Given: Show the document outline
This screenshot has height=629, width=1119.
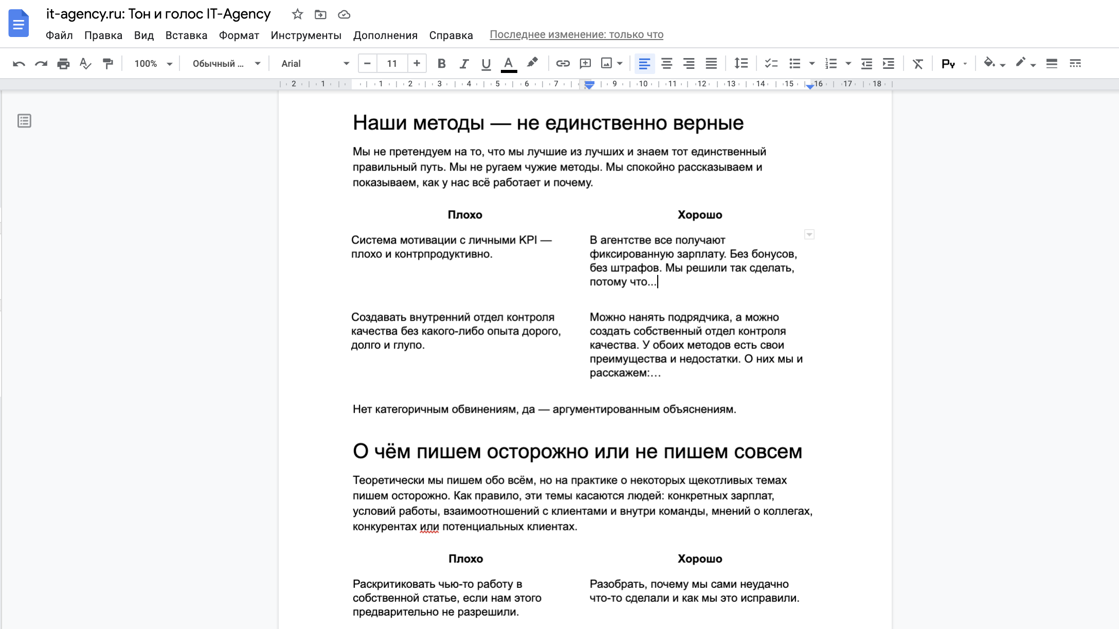Looking at the screenshot, I should pos(24,121).
